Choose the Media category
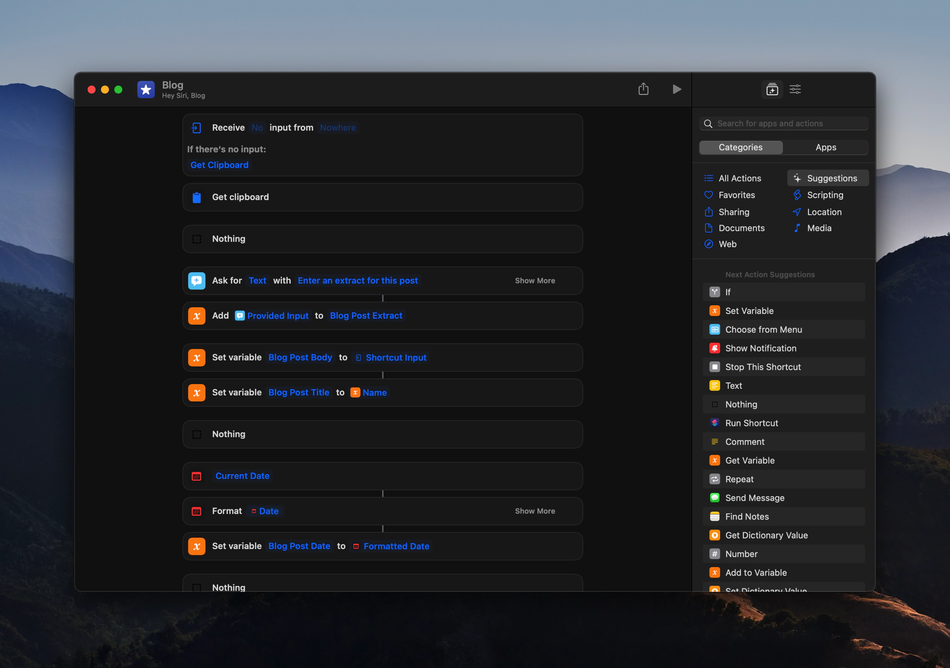The height and width of the screenshot is (668, 950). (819, 228)
